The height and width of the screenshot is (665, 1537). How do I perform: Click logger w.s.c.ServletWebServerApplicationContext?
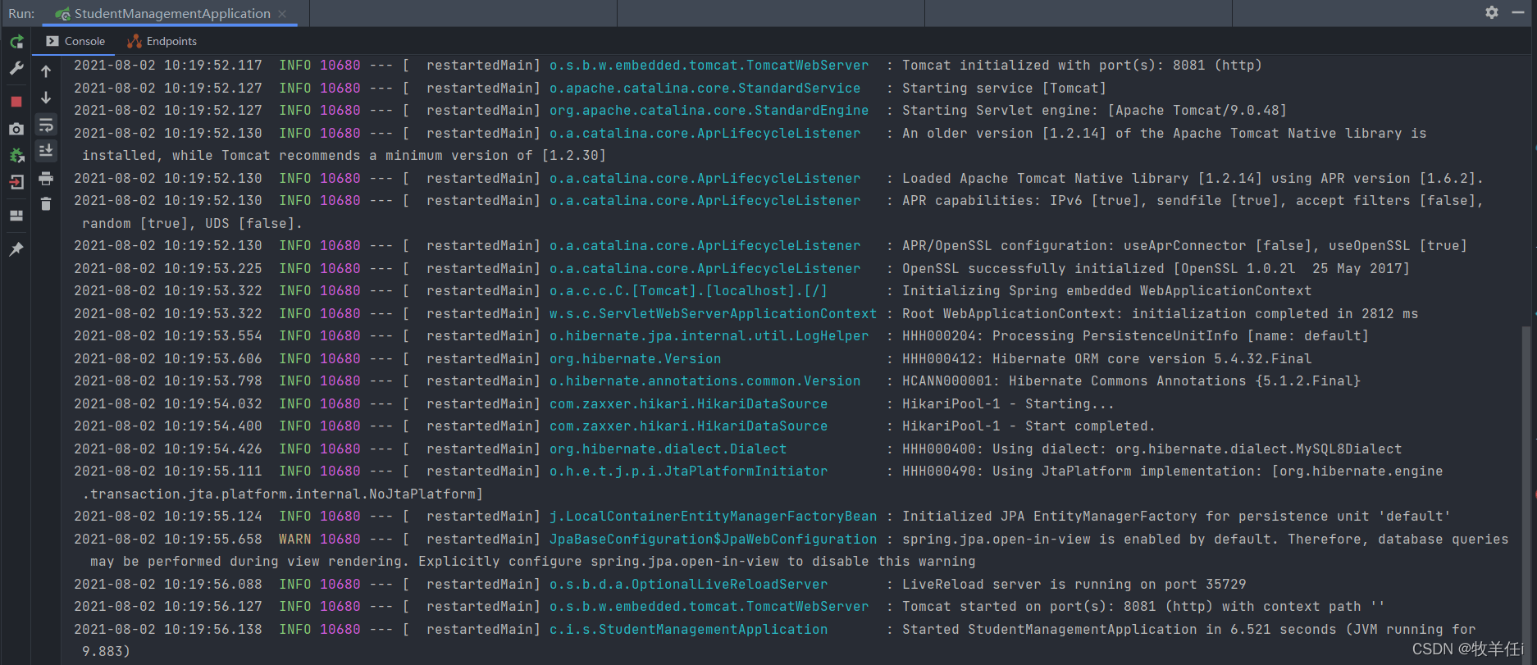(713, 313)
